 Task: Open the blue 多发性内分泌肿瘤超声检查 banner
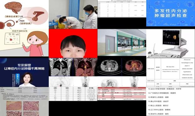click(x=170, y=13)
